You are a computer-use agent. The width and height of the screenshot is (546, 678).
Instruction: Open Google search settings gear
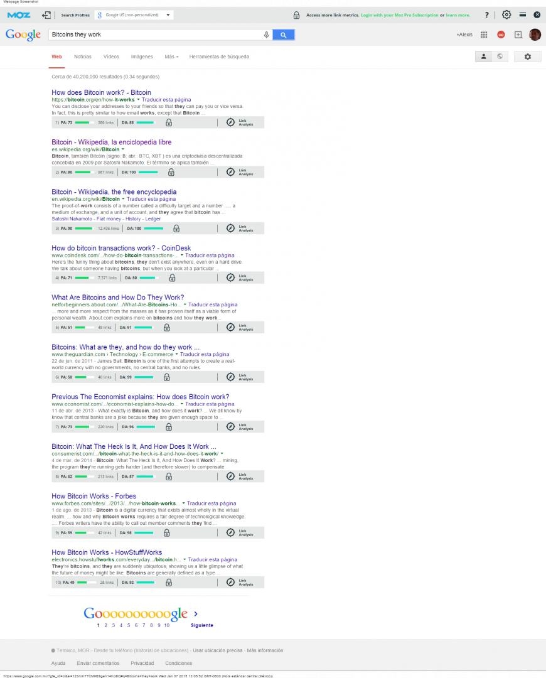[x=527, y=56]
